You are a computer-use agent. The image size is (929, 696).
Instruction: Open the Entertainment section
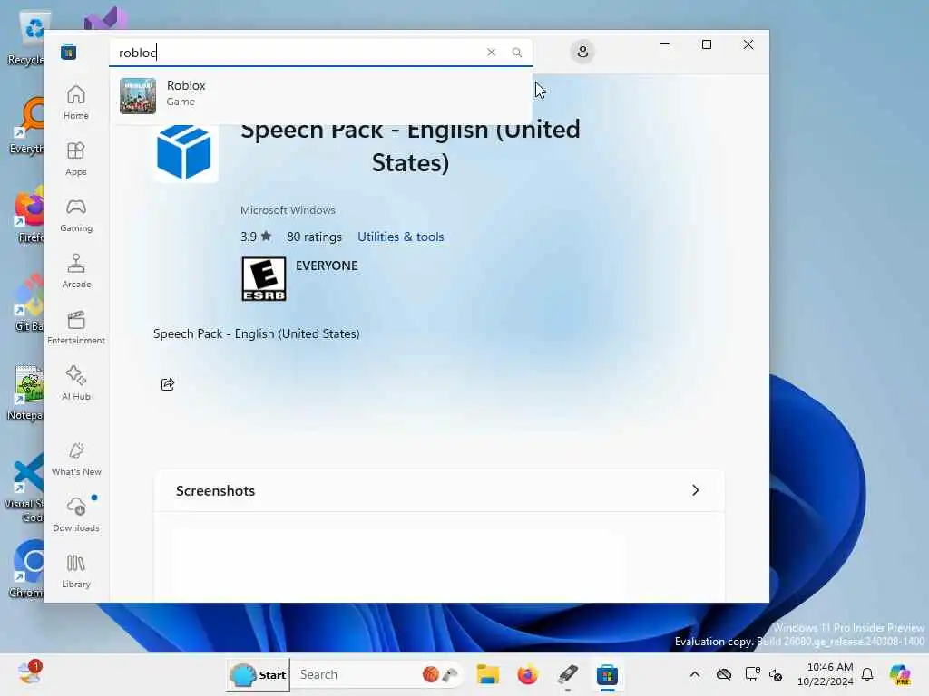[x=76, y=327]
